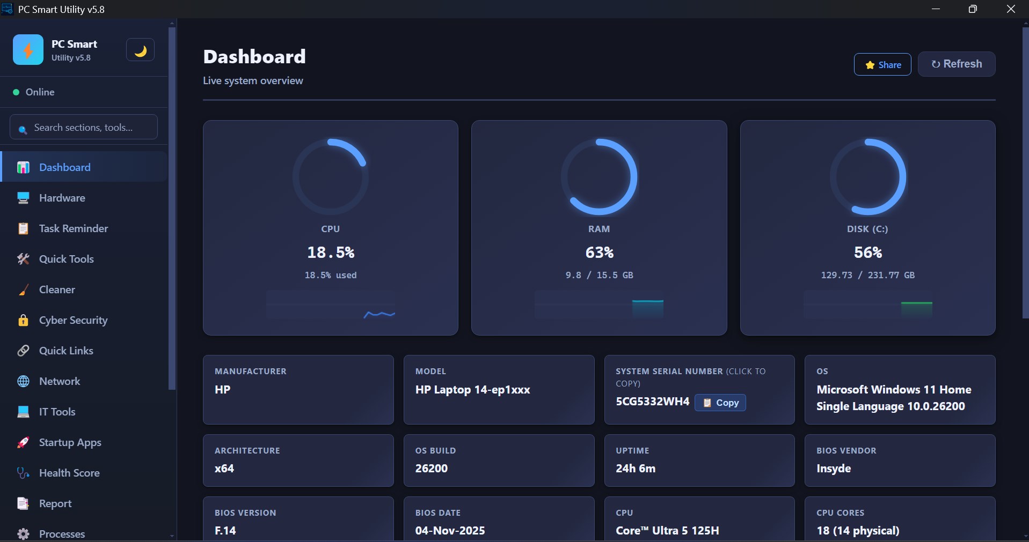This screenshot has height=542, width=1029.
Task: Click the Health Score stethoscope icon
Action: [x=23, y=473]
